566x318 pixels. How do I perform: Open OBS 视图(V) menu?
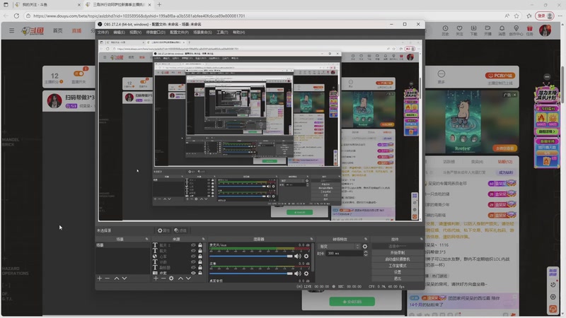(135, 33)
